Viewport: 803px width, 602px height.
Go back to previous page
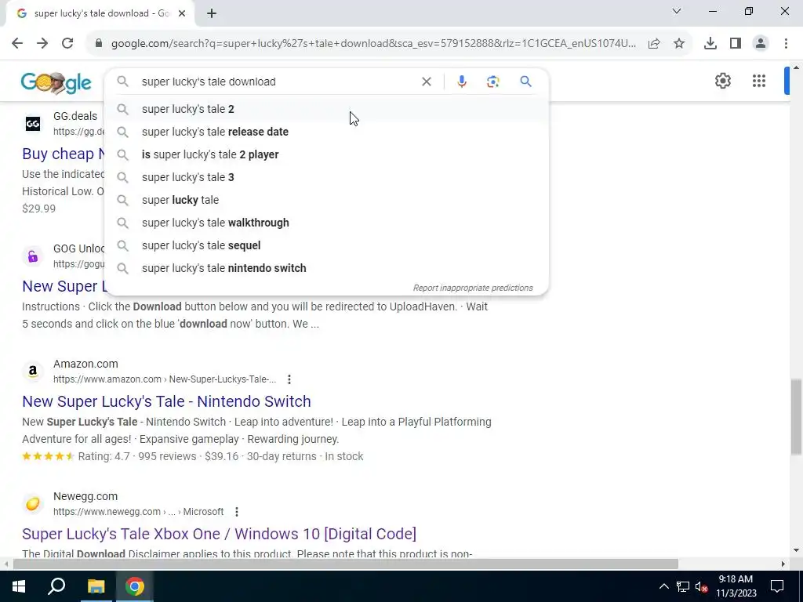pos(17,43)
